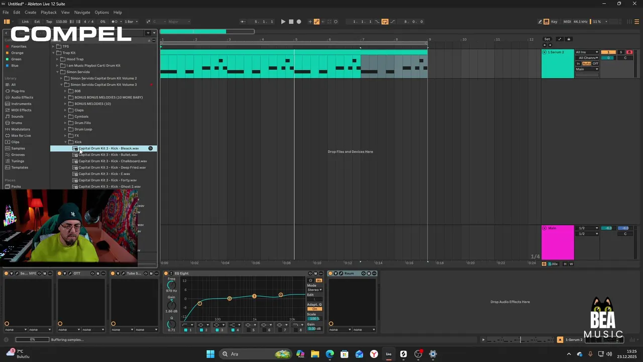Open the Major scale dropdown
The width and height of the screenshot is (643, 362).
coord(179,22)
